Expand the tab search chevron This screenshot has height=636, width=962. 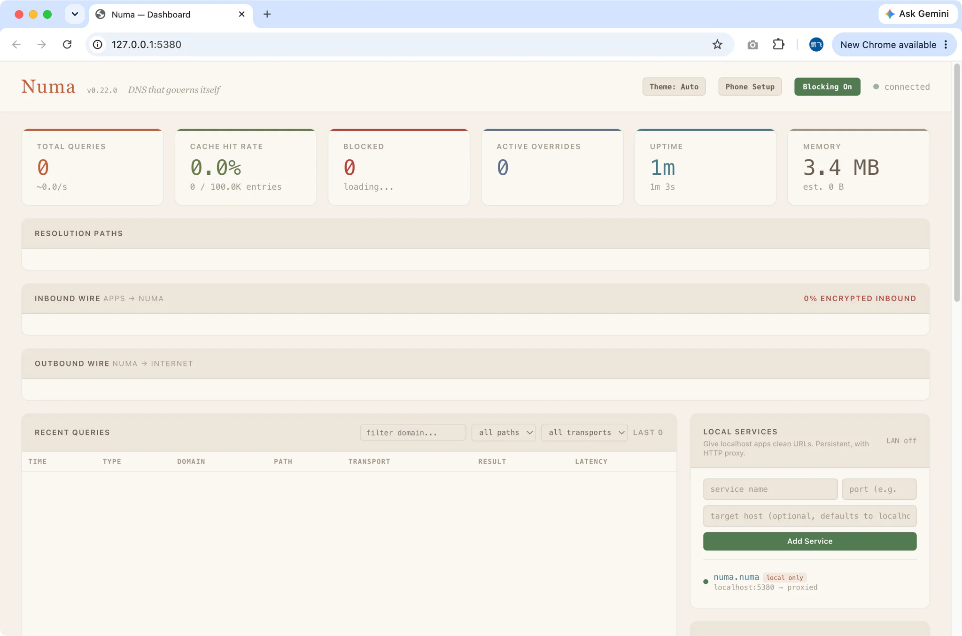(x=75, y=14)
